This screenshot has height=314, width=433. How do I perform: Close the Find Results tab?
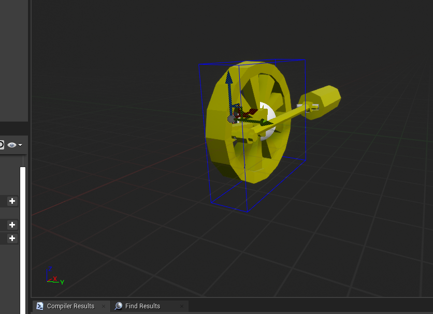182,306
